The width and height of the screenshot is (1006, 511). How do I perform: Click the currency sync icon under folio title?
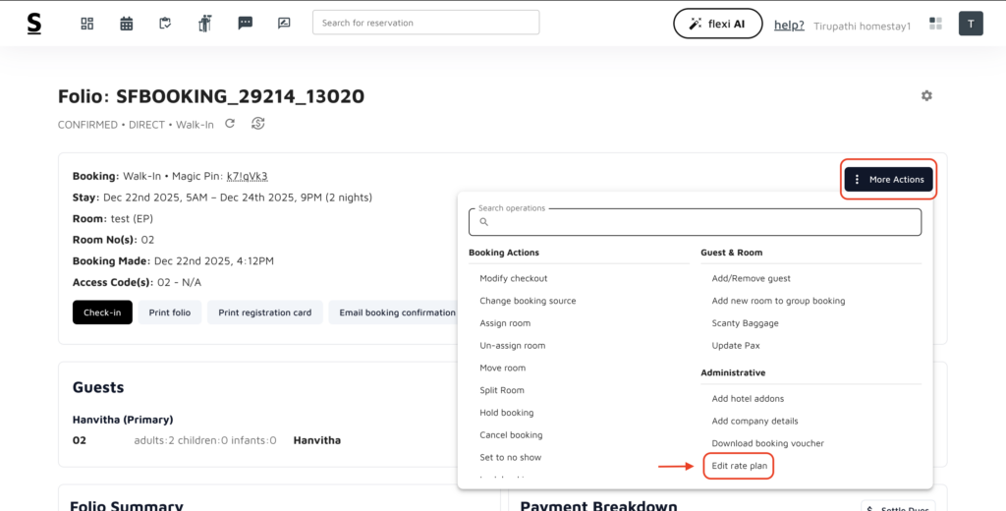[x=258, y=124]
